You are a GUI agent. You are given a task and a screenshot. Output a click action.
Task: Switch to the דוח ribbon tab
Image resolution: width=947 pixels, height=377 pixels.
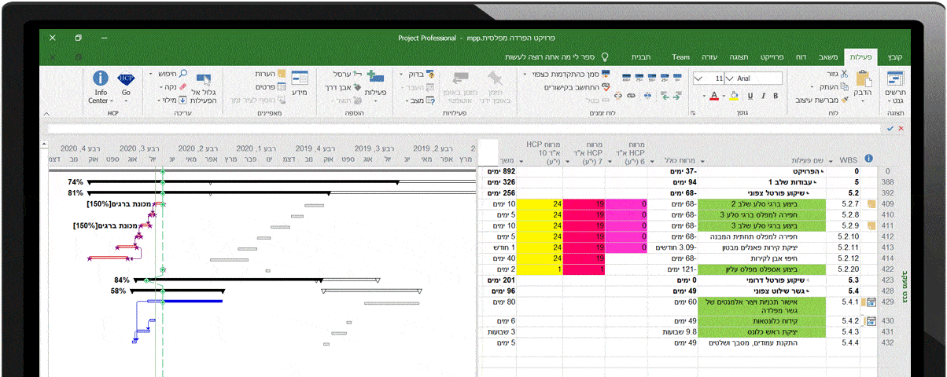pos(802,57)
